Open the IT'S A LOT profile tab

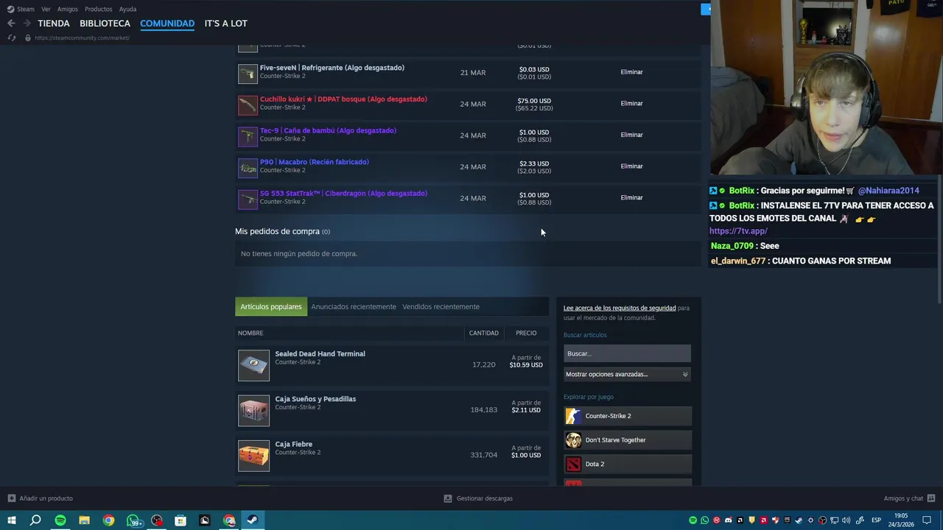pos(225,24)
